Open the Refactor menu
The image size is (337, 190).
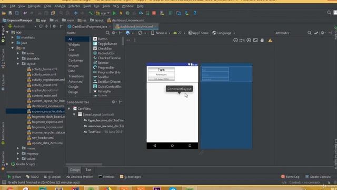coord(74,6)
